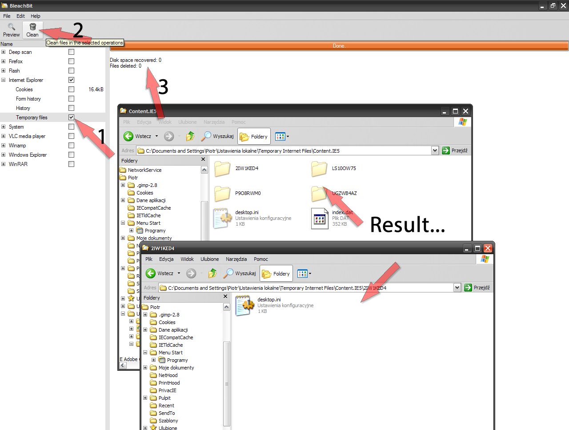Close the Foldery pane in the 2IW1KED4 window

click(x=225, y=296)
